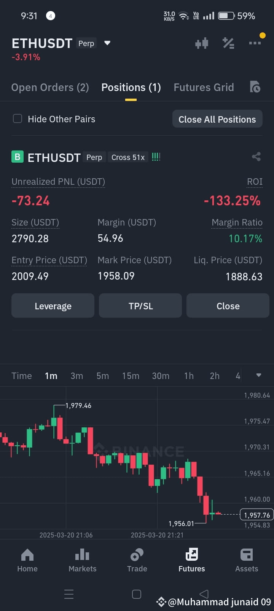Tap the green B buy badge

pos(18,157)
